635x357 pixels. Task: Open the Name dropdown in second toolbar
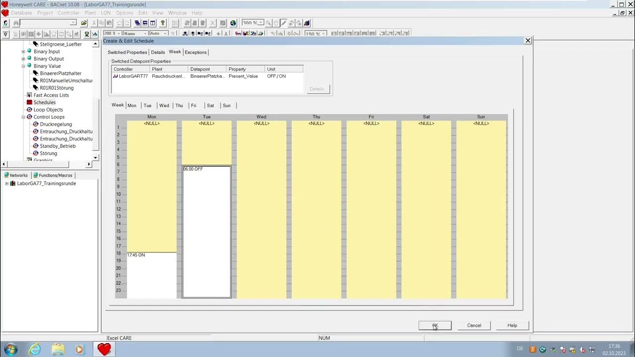click(x=145, y=34)
